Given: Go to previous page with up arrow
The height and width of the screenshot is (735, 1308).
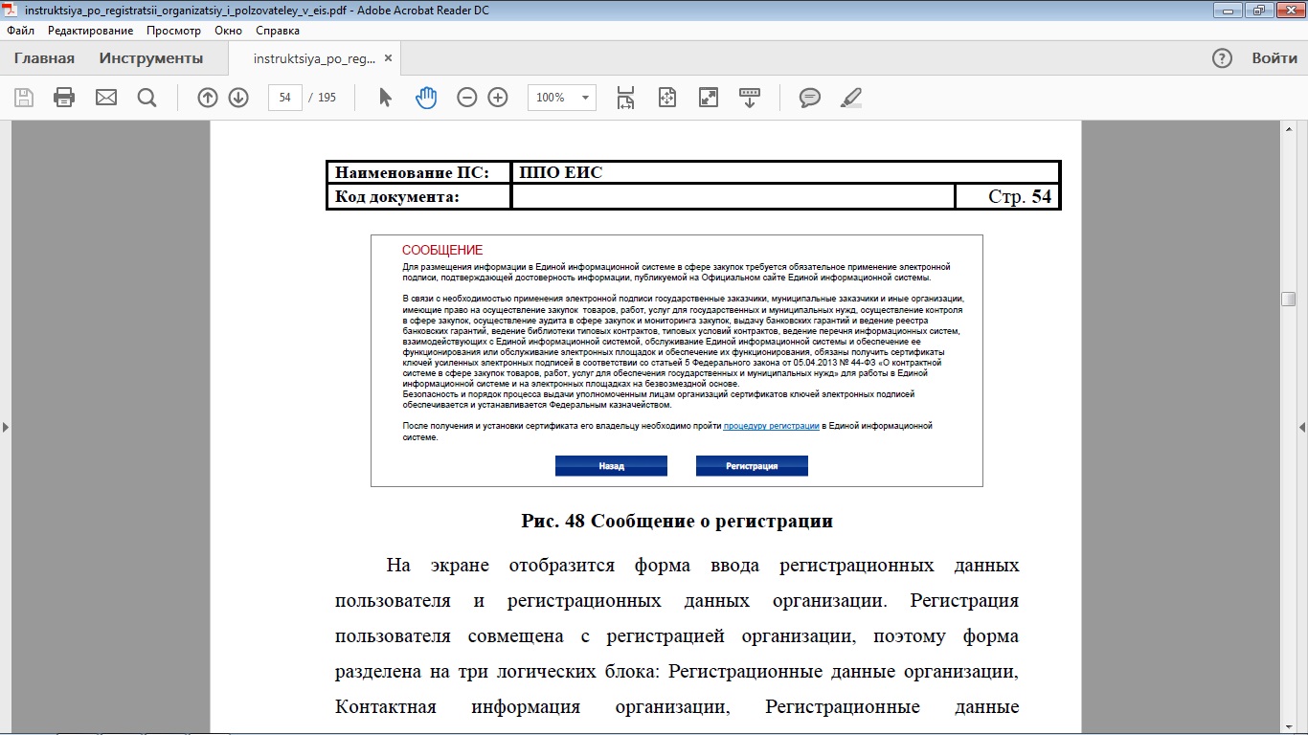Looking at the screenshot, I should (x=208, y=98).
